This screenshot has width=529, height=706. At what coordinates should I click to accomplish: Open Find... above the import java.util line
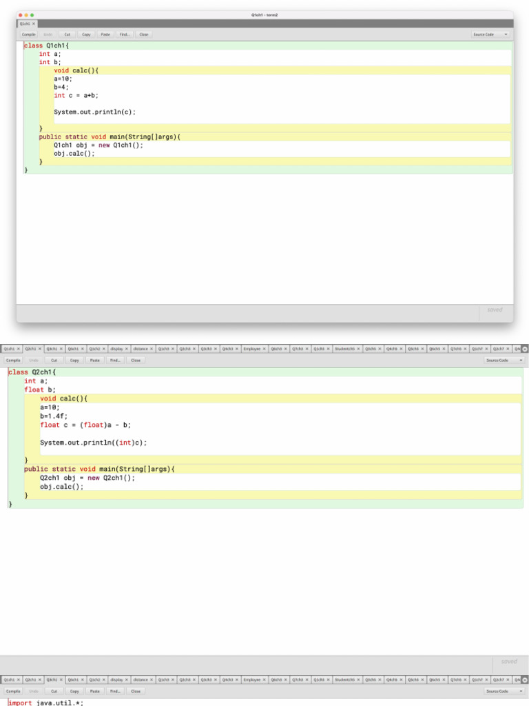pyautogui.click(x=115, y=691)
